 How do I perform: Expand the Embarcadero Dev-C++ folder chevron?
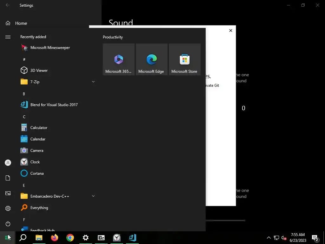point(93,196)
